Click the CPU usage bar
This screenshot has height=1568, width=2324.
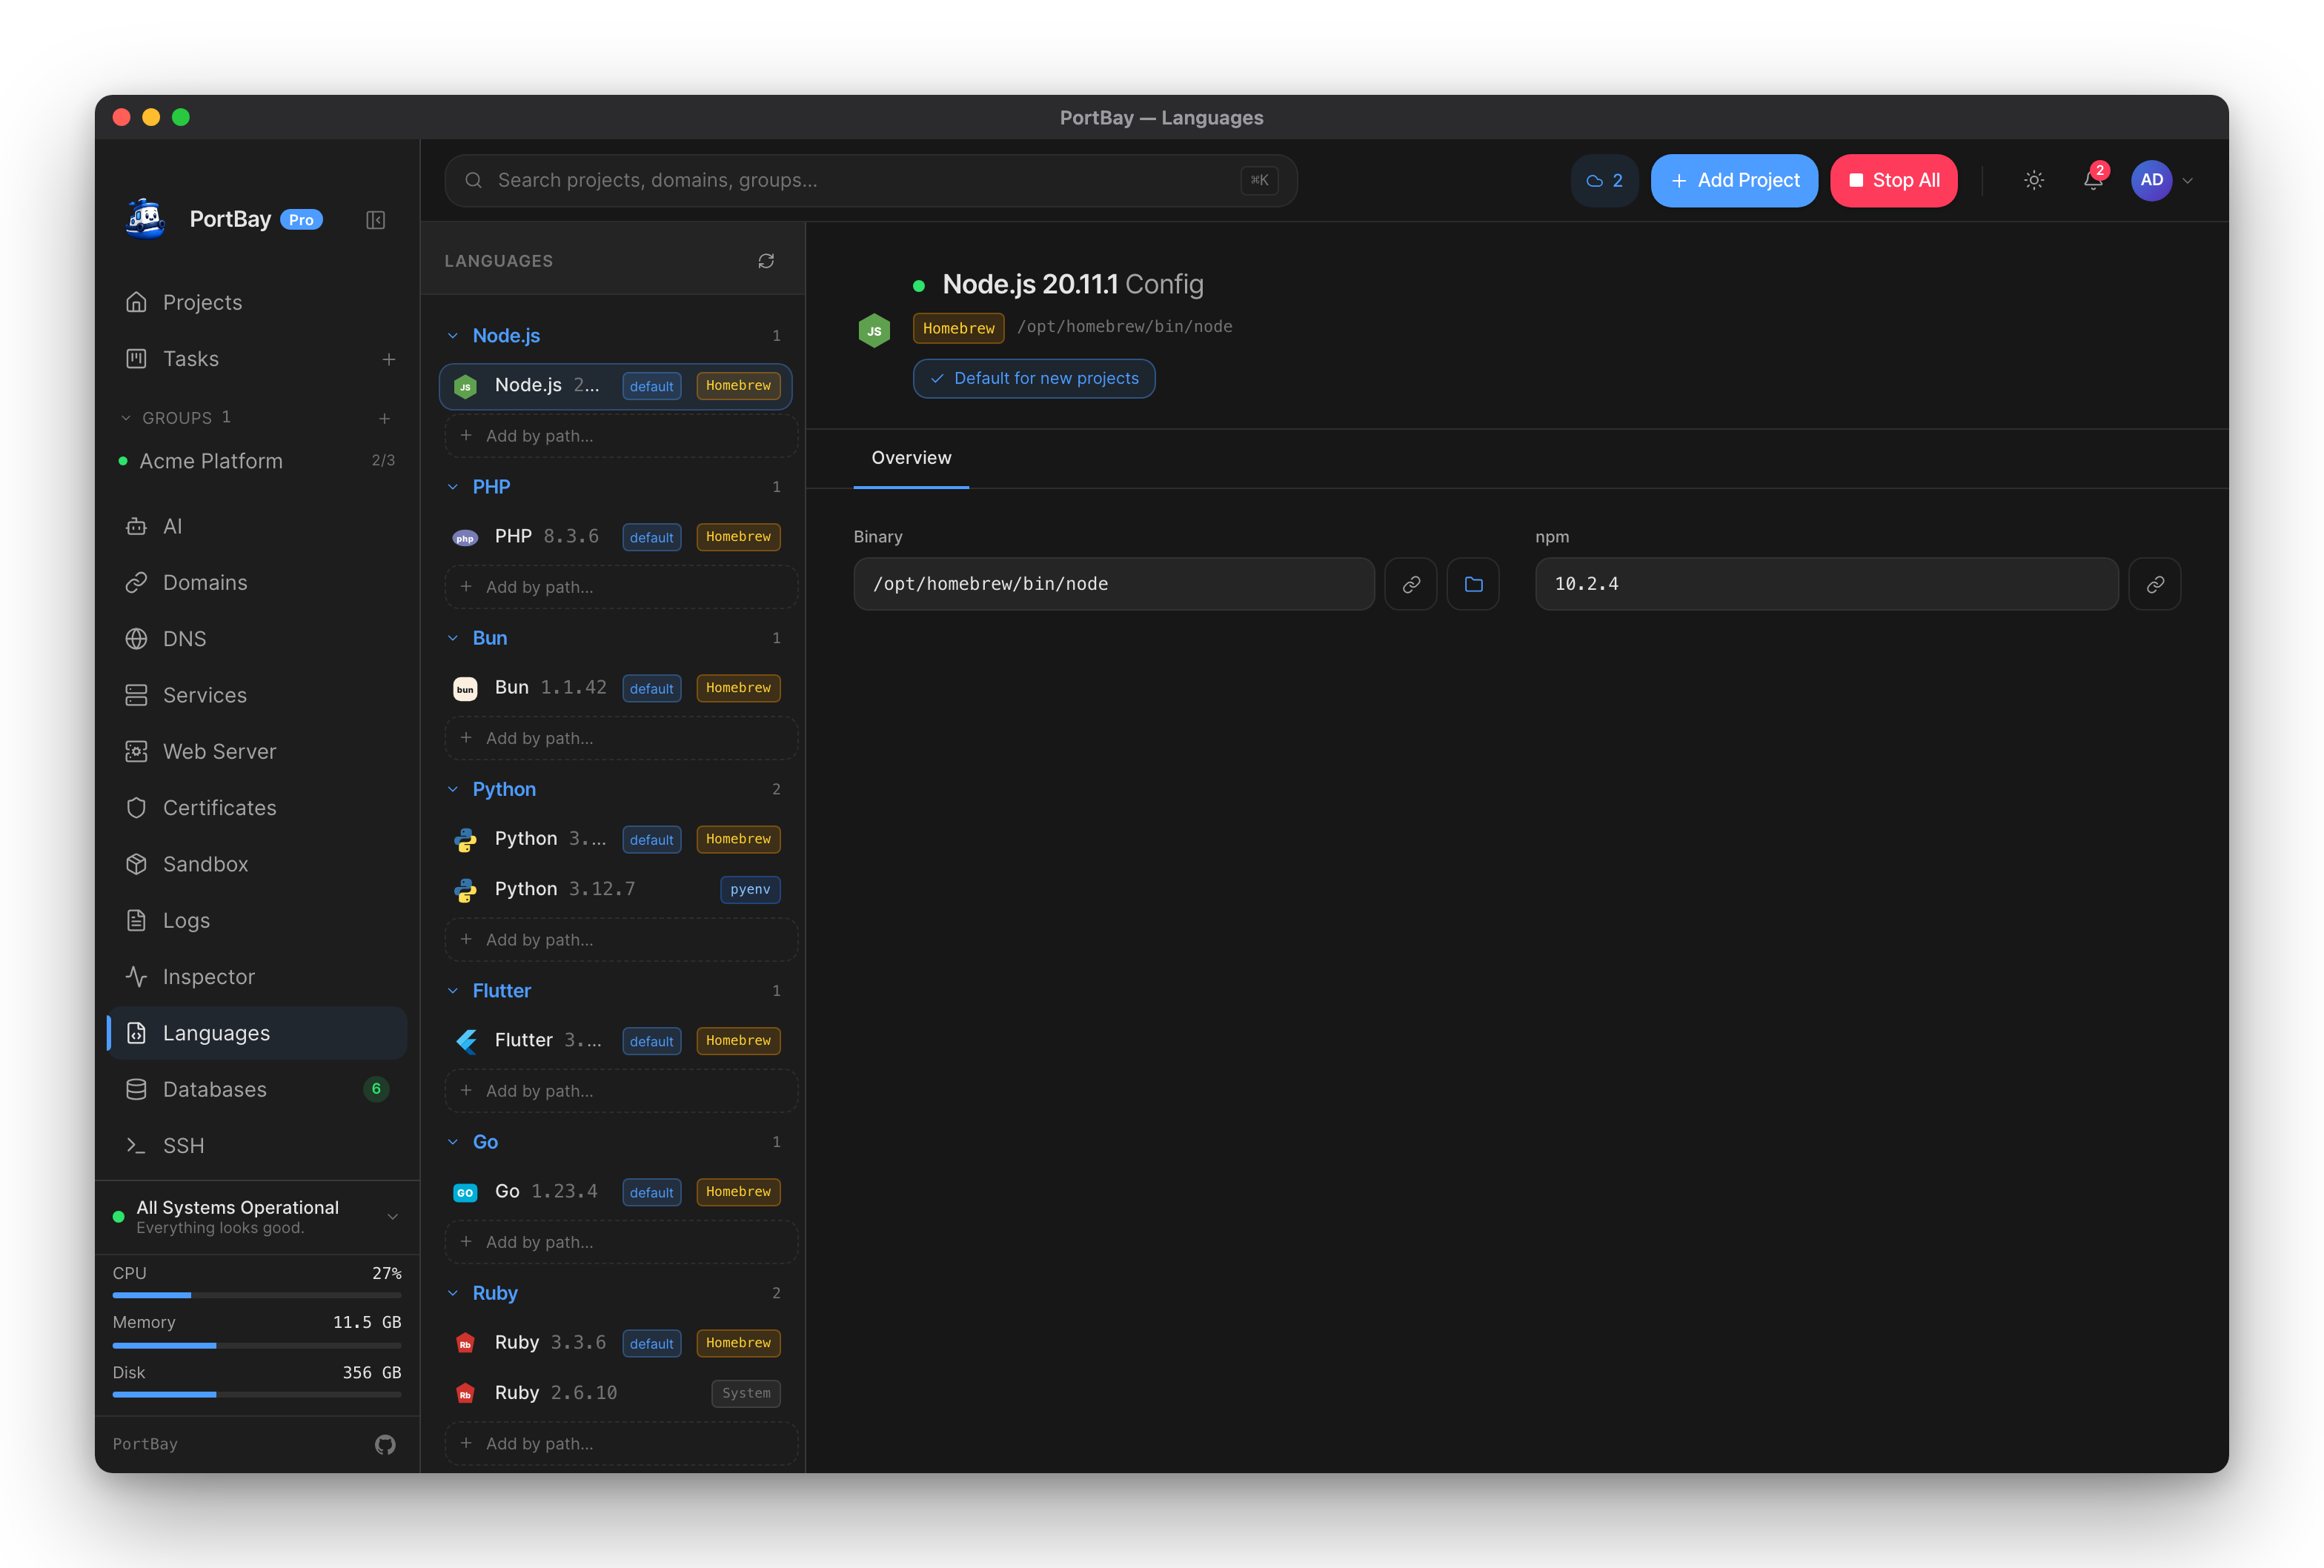click(257, 1295)
